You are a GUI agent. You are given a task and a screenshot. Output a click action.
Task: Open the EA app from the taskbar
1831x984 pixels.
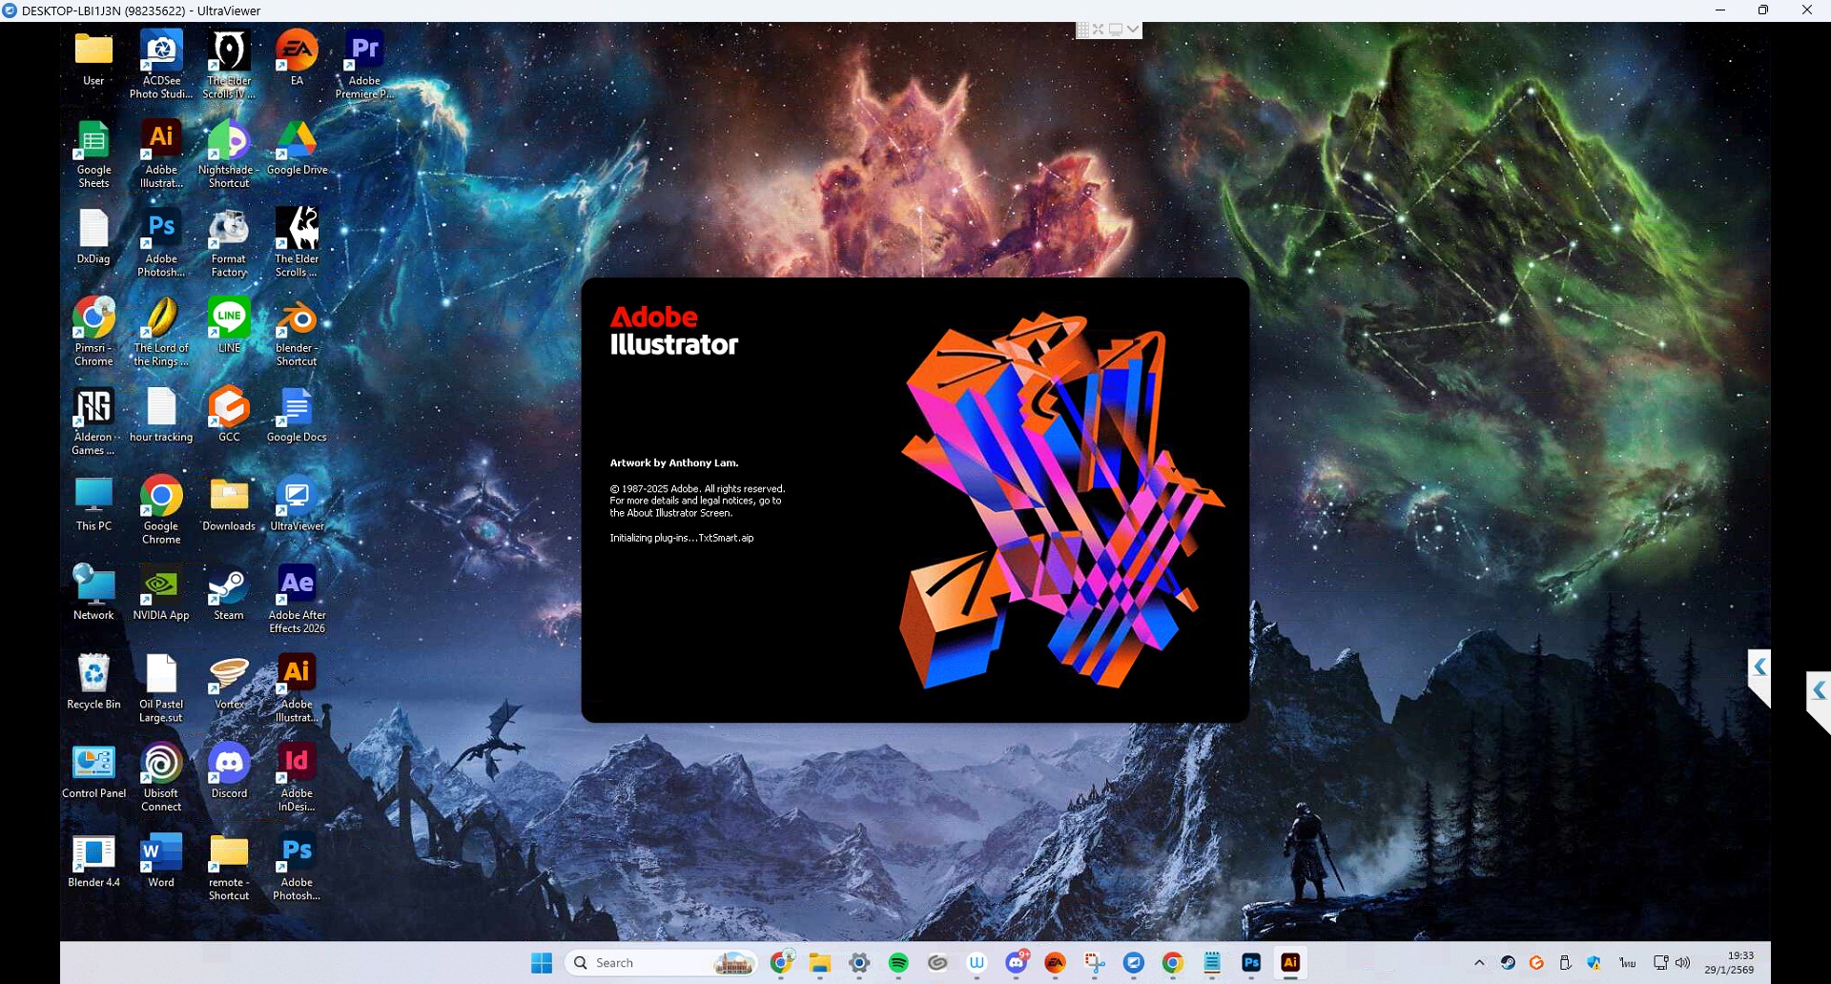pos(1055,963)
